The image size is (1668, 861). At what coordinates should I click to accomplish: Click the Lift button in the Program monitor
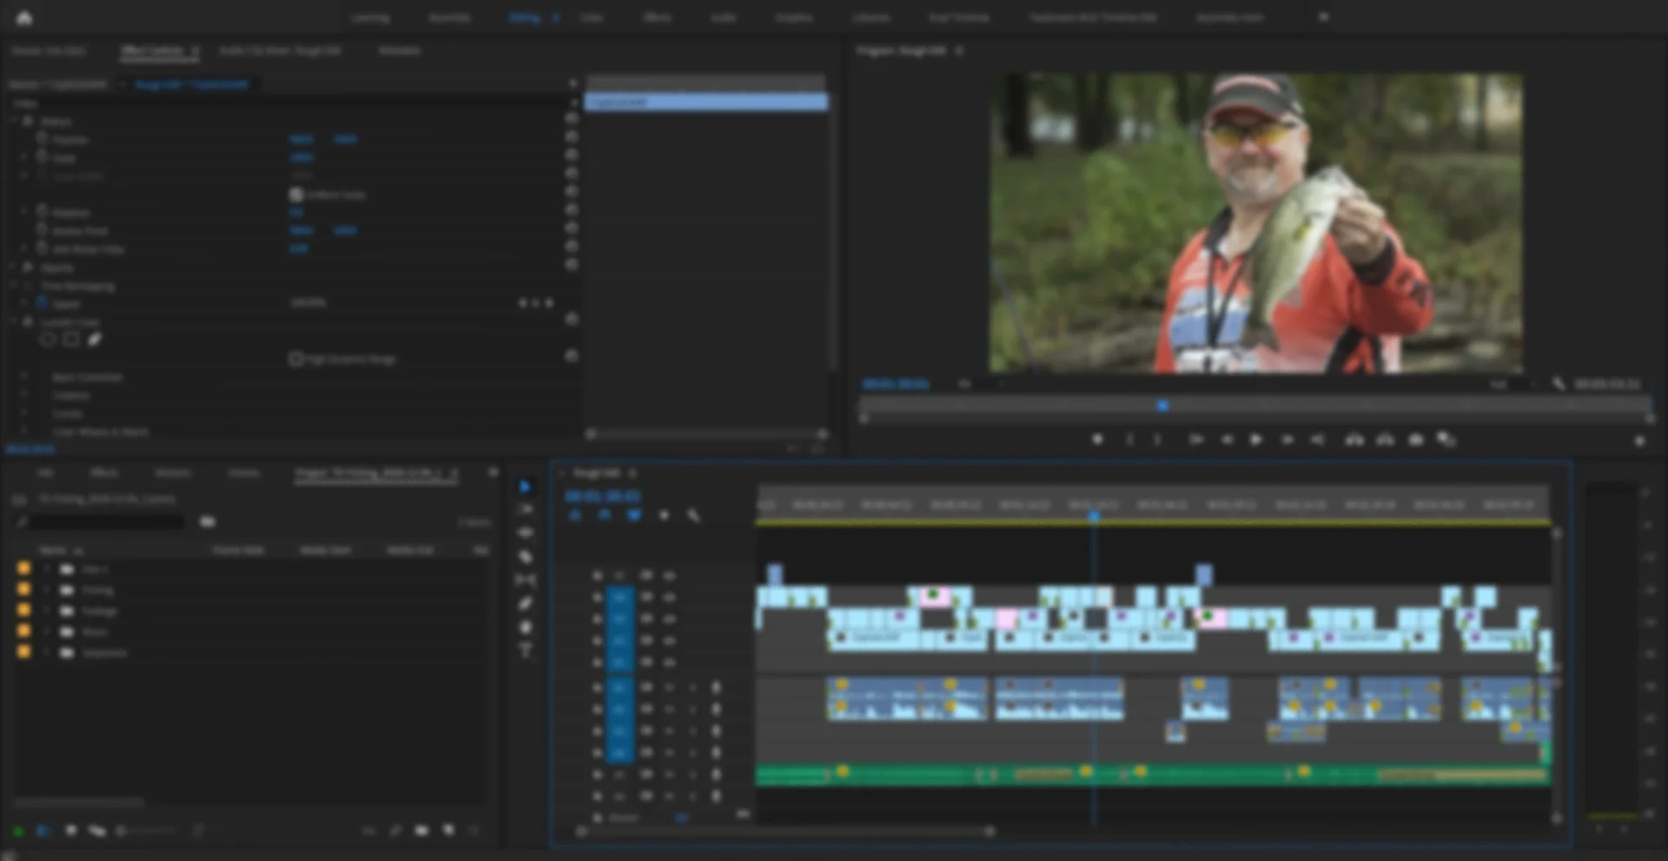[x=1354, y=440]
